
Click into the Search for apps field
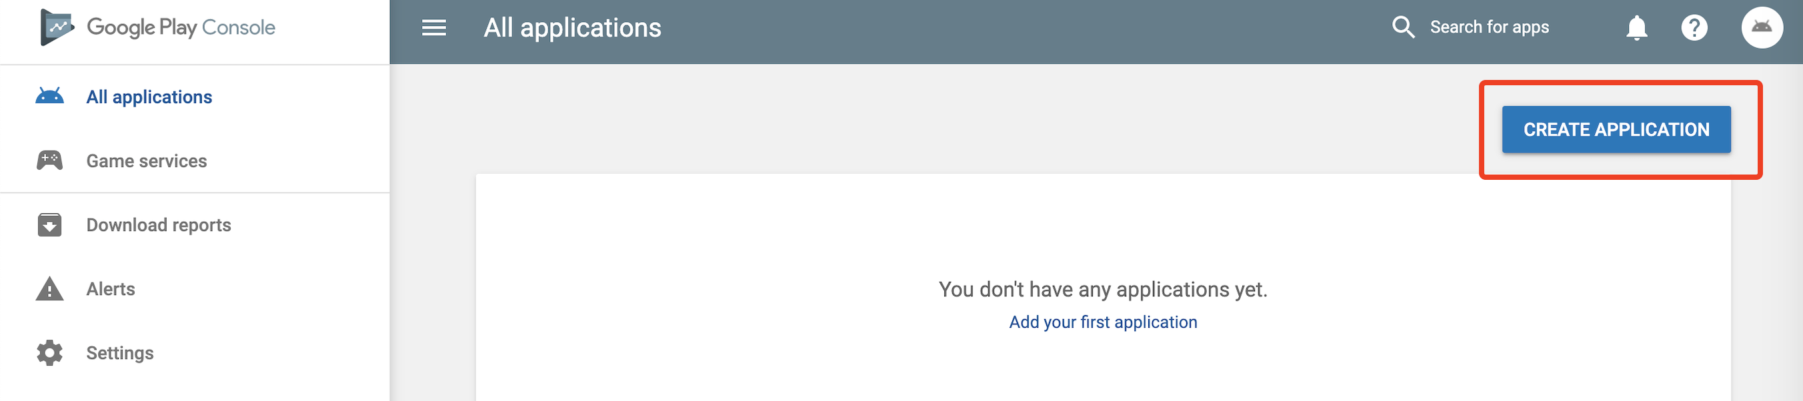(x=1489, y=27)
